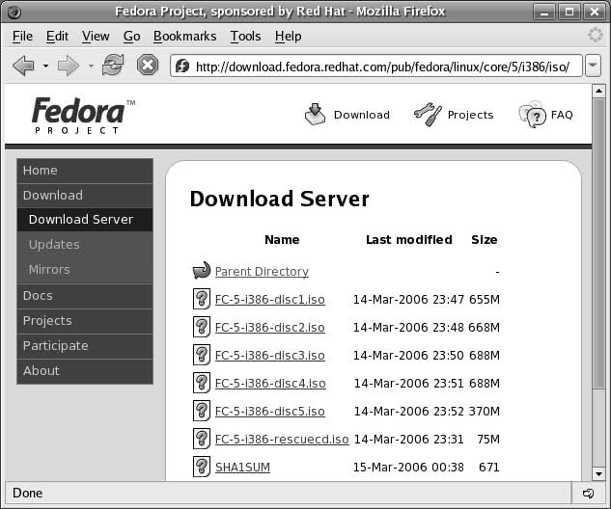Click the file icon beside FC-5-i386-disc5.iso

(202, 411)
